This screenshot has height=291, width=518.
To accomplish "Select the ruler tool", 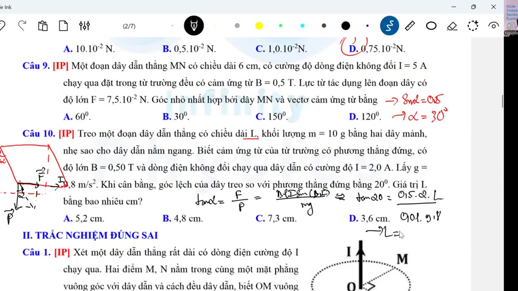I will pyautogui.click(x=410, y=26).
